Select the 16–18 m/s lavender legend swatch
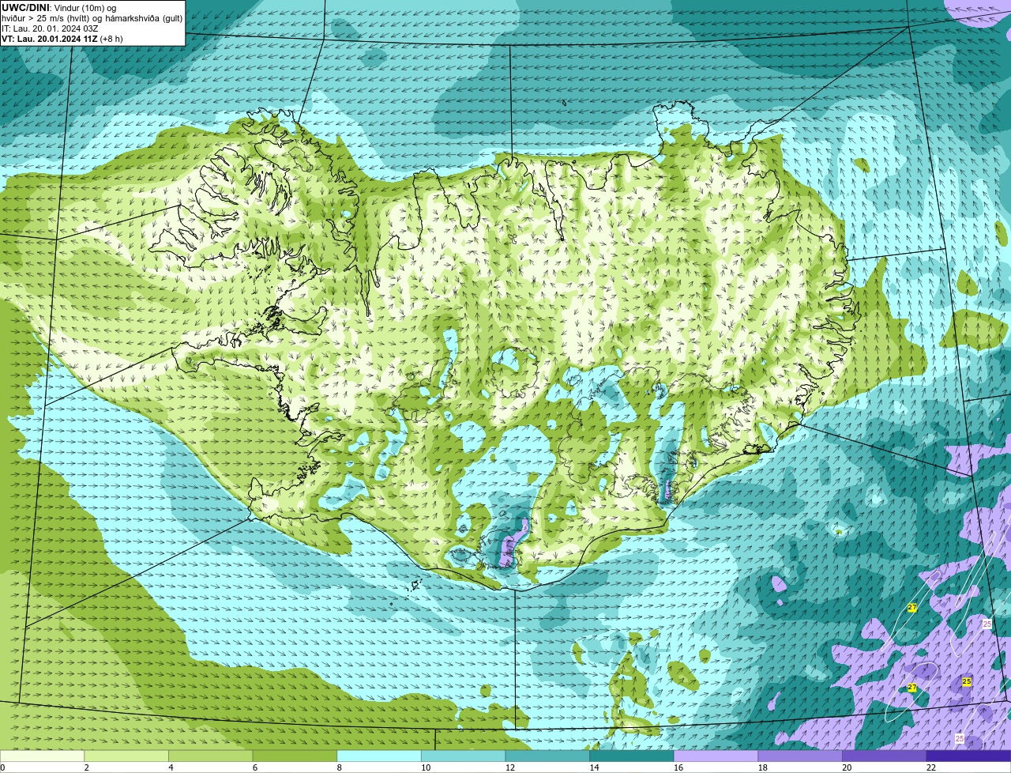Viewport: 1011px width, 773px height. click(x=716, y=756)
